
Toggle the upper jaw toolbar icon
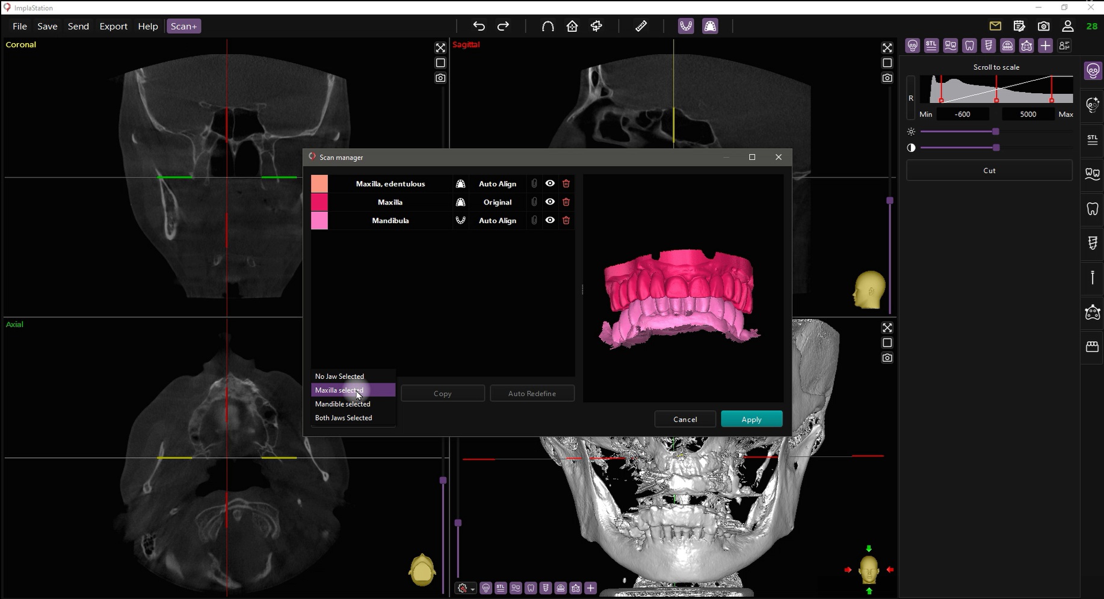tap(711, 26)
